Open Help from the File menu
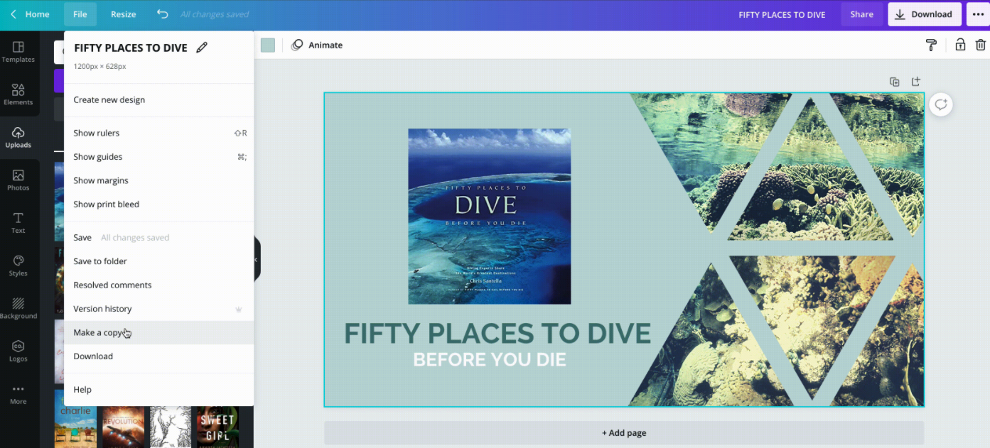Viewport: 990px width, 448px height. (159, 390)
